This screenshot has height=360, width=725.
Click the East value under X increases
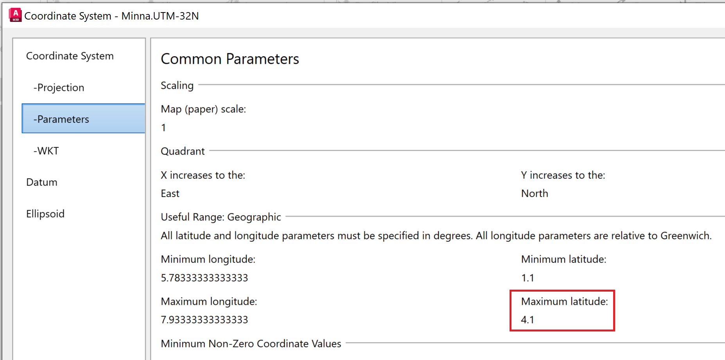click(170, 193)
